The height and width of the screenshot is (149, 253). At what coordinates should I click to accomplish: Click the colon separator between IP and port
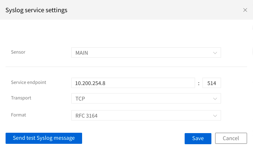pos(199,84)
